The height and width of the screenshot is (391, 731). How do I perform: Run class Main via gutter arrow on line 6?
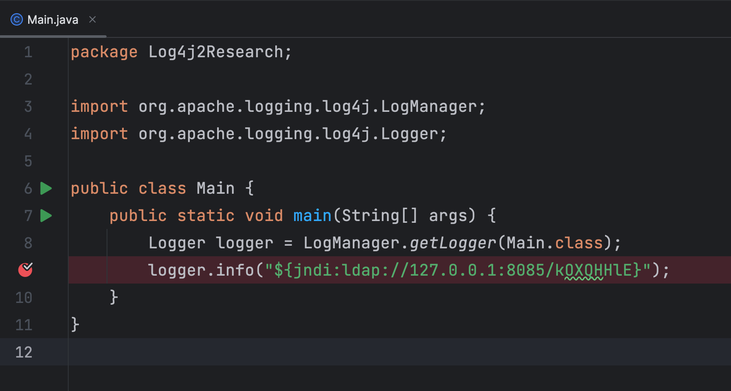pos(46,188)
